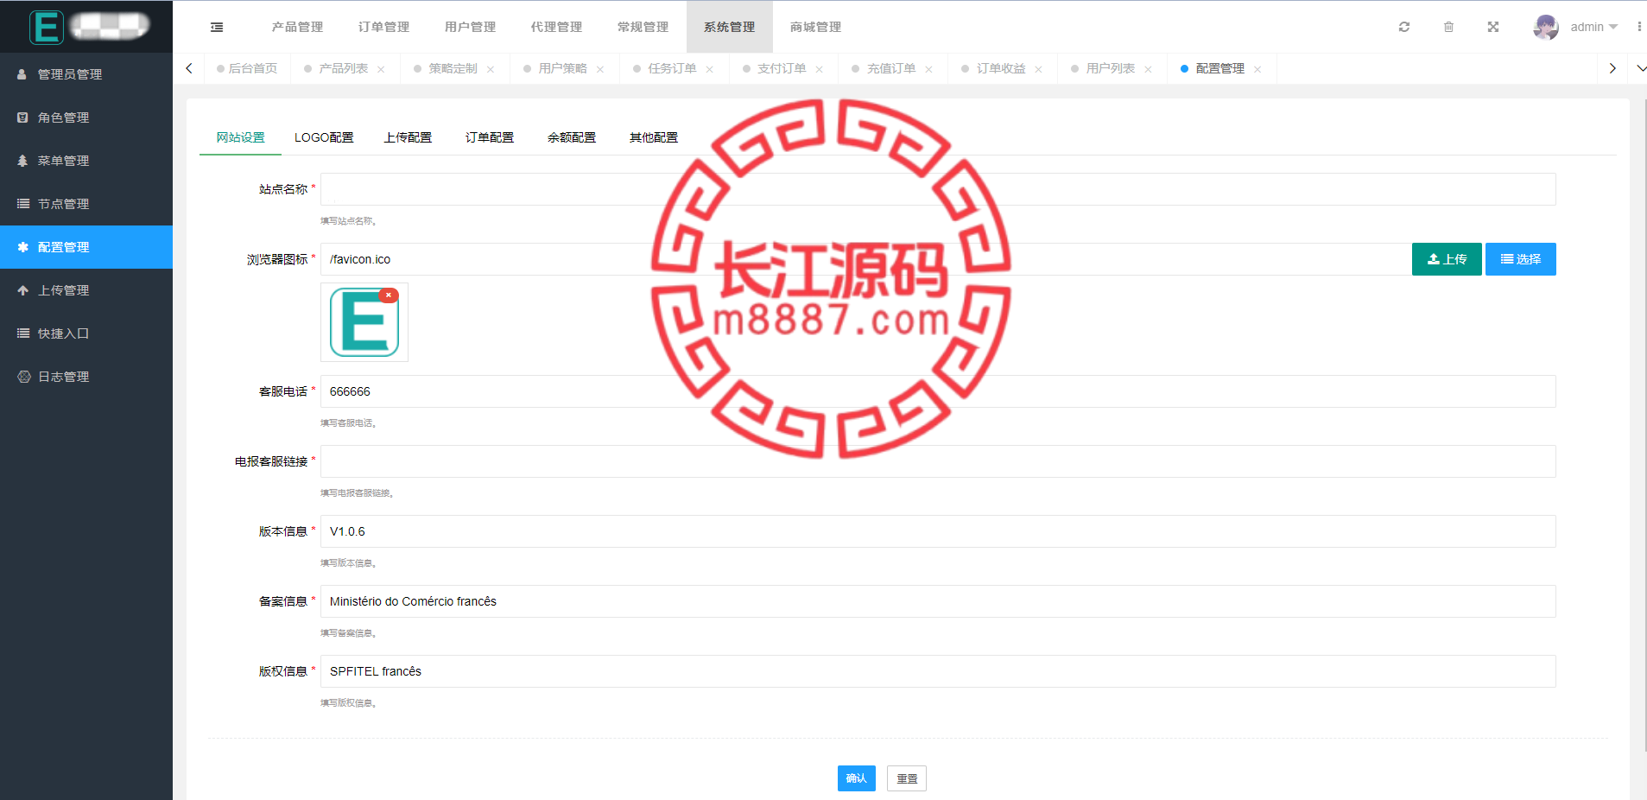The width and height of the screenshot is (1647, 800).
Task: Select the 网站设置 config tab
Action: click(x=240, y=137)
